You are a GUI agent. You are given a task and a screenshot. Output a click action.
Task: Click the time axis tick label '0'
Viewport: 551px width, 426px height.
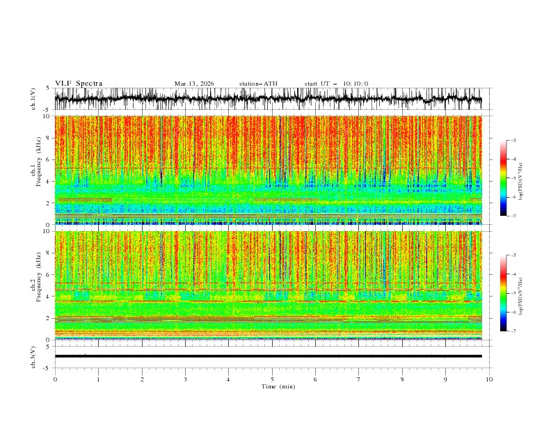(x=55, y=379)
